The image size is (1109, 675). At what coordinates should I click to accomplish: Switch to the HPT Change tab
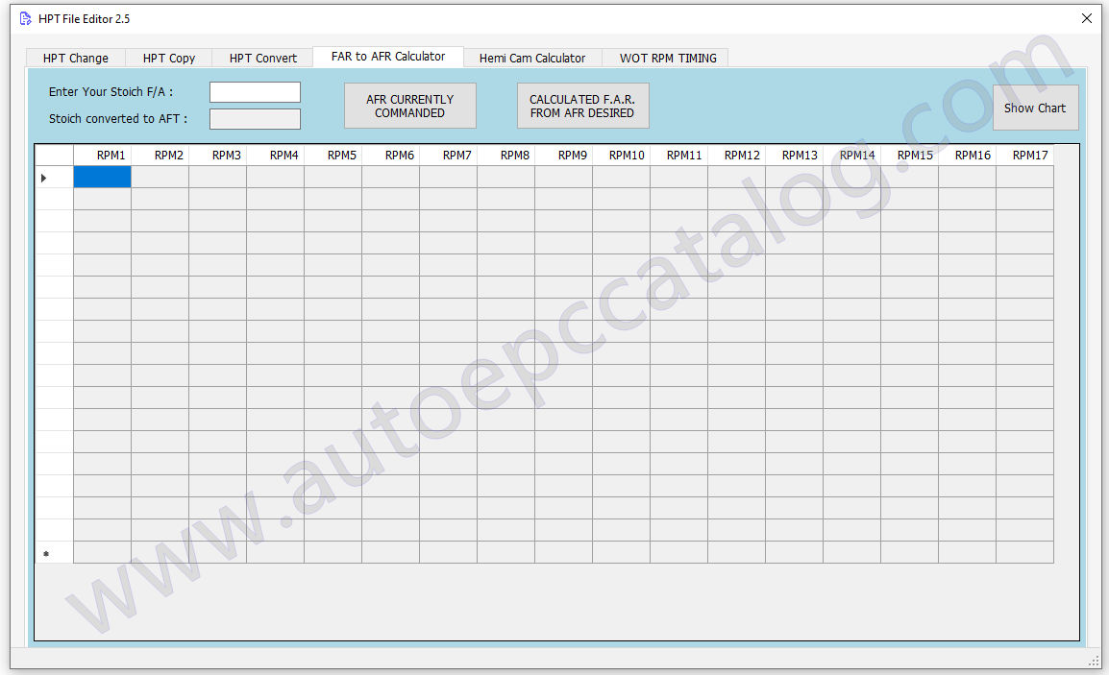[x=75, y=58]
